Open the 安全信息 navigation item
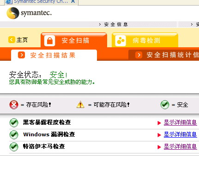199x178 pixels. coord(116,25)
